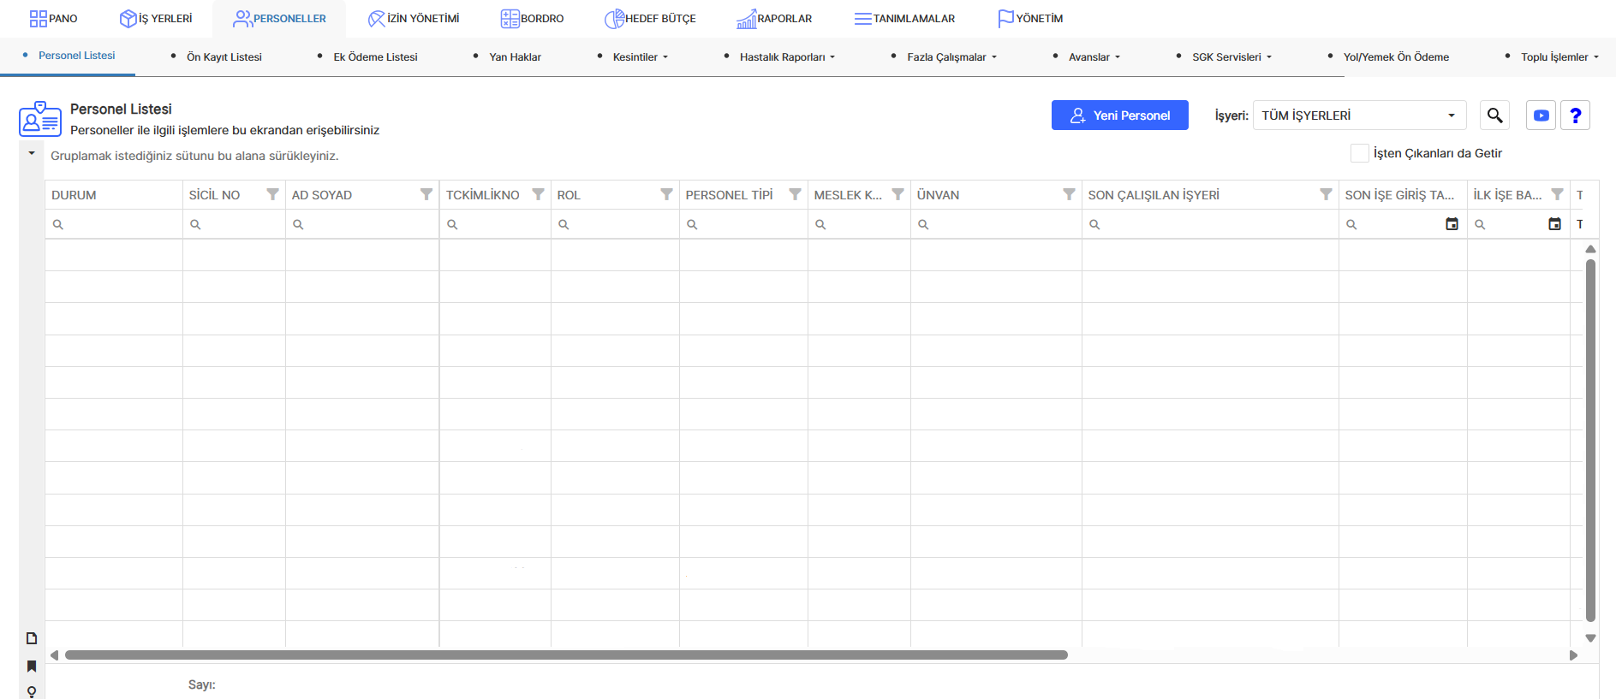
Task: Click the horizontal scrollbar of the grid
Action: click(x=566, y=655)
